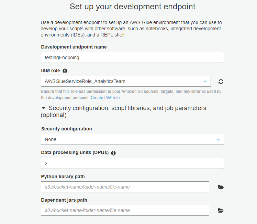Click the chevron arrow in Security configuration dropdown
Screen dimensions: 257x224
click(x=218, y=139)
